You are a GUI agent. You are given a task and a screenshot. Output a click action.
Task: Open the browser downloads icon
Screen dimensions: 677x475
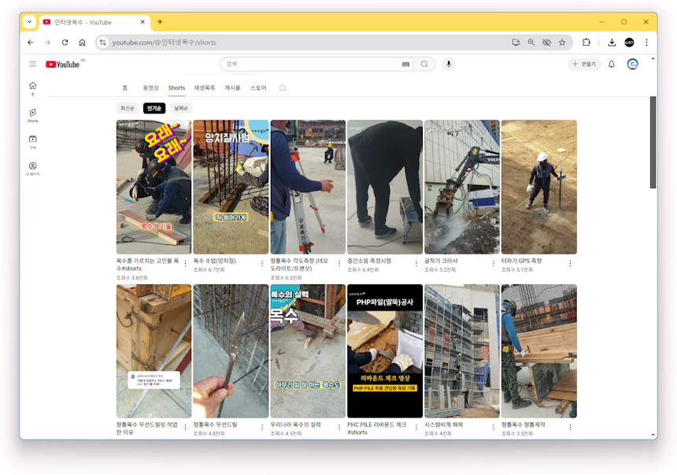pyautogui.click(x=612, y=43)
